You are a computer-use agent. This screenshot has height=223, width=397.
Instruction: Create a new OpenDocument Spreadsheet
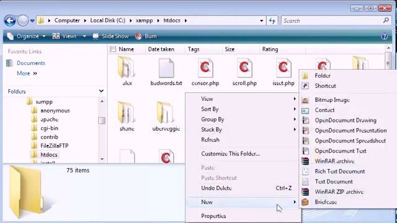pos(348,141)
